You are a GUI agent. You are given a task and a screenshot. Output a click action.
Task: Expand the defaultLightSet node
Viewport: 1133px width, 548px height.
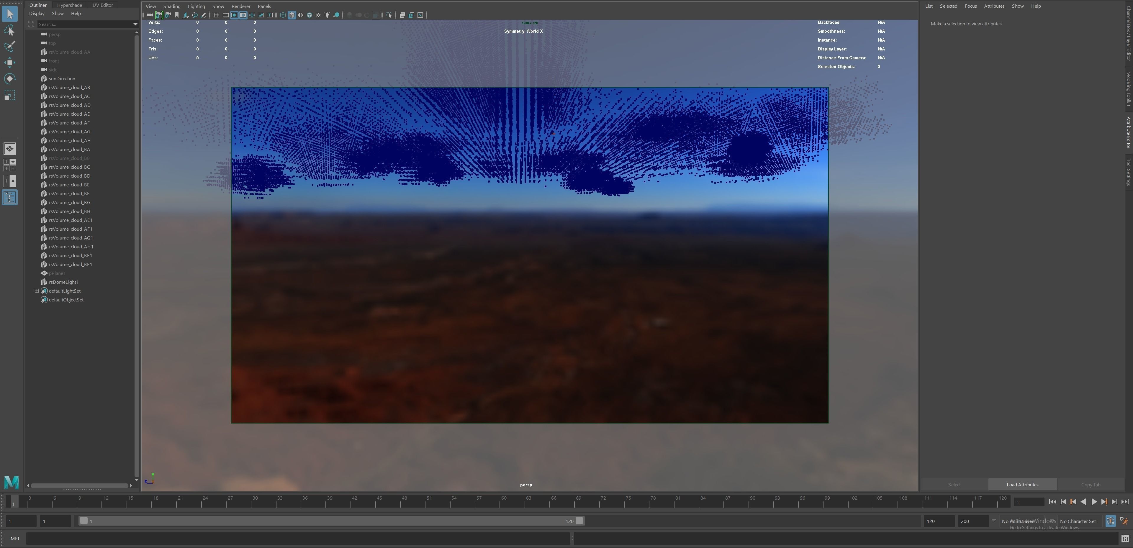click(x=37, y=291)
